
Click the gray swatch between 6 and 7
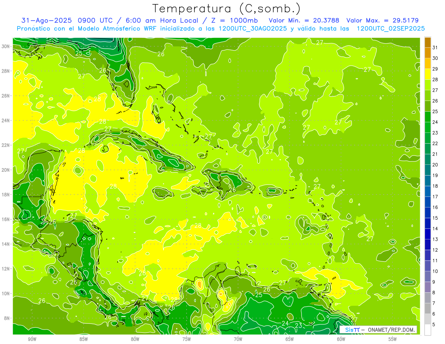click(428, 308)
